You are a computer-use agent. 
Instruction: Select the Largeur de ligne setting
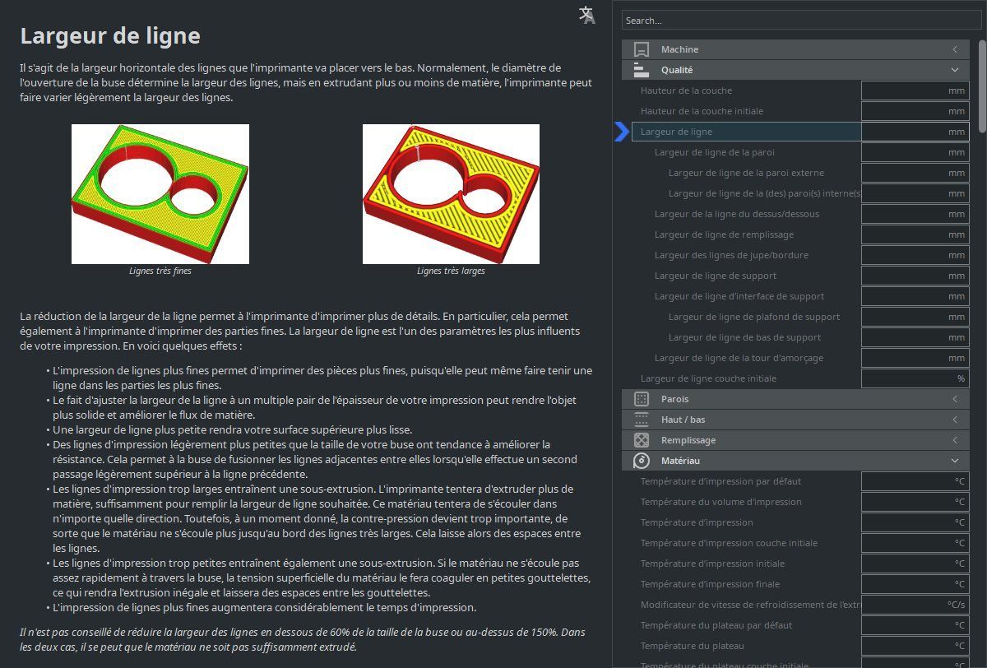pyautogui.click(x=746, y=132)
